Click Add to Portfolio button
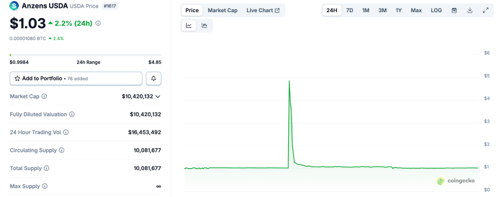 [x=76, y=78]
